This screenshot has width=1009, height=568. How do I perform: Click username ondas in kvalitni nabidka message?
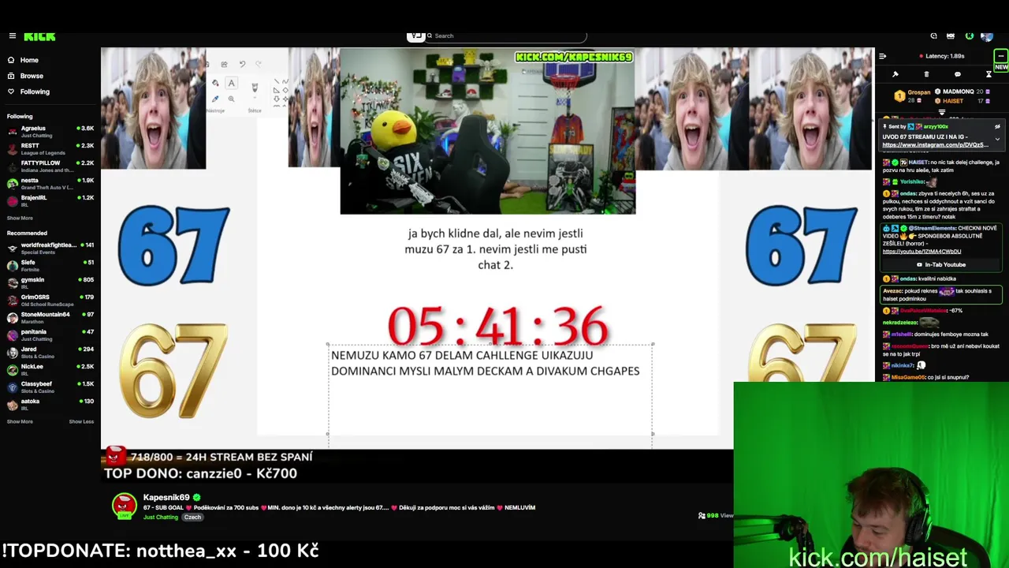click(x=909, y=278)
